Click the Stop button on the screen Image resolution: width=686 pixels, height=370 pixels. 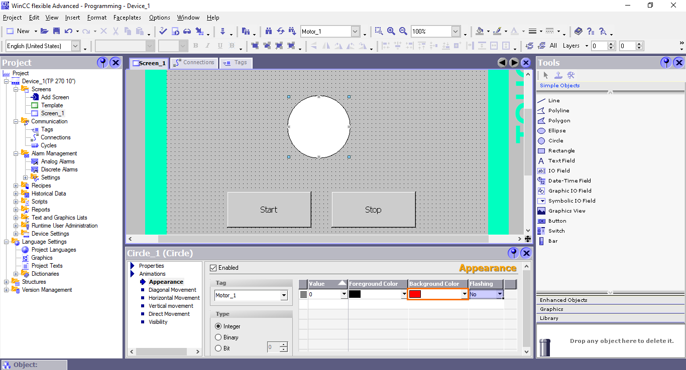pyautogui.click(x=374, y=210)
